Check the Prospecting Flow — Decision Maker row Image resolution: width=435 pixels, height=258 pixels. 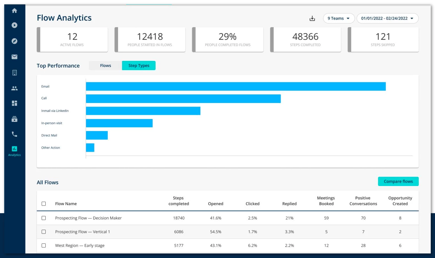click(x=44, y=218)
